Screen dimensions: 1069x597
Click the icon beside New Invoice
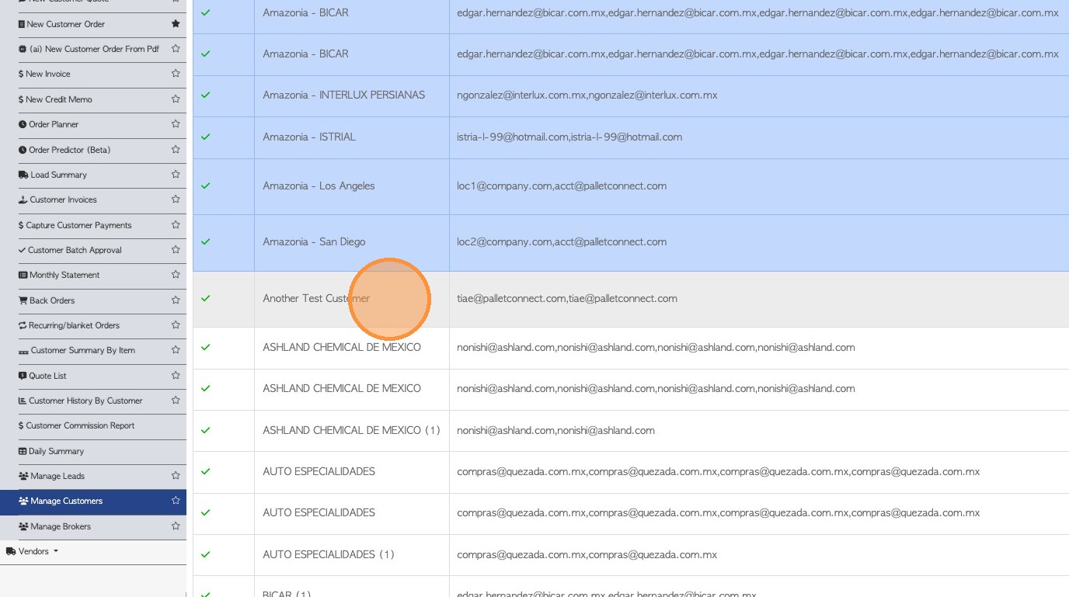tap(21, 75)
